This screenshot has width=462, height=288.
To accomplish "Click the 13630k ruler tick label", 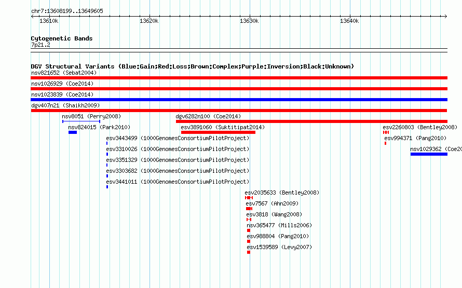I will pyautogui.click(x=249, y=21).
